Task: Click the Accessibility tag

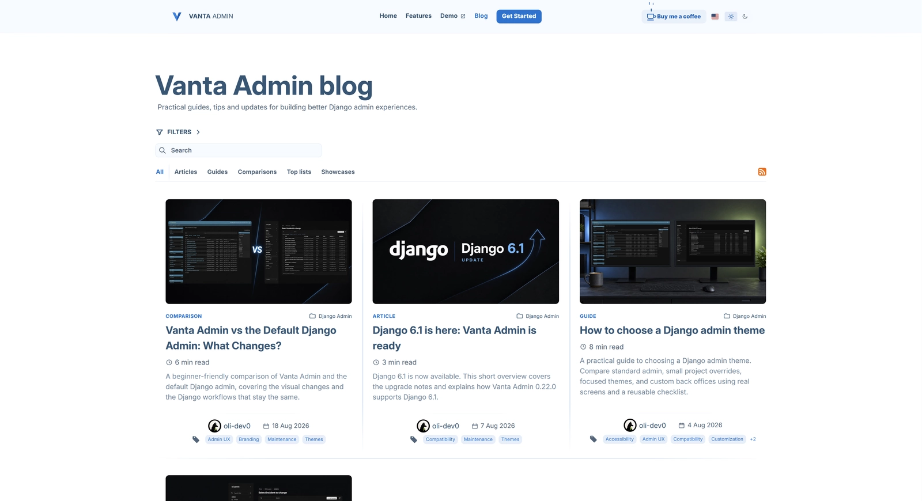Action: coord(619,439)
